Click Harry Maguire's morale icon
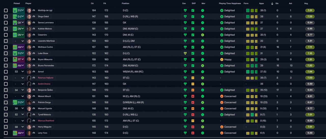 [x=202, y=127]
